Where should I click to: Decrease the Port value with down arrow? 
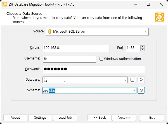coord(142,50)
